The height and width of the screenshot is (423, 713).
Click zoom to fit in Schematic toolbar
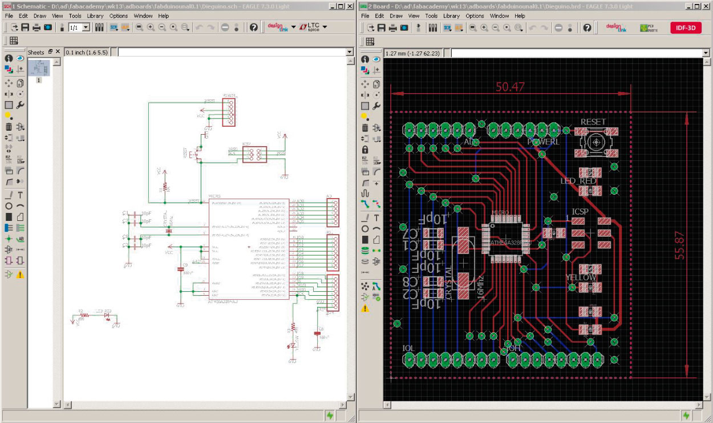point(139,27)
